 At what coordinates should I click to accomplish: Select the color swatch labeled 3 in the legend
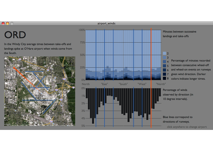click(164, 57)
